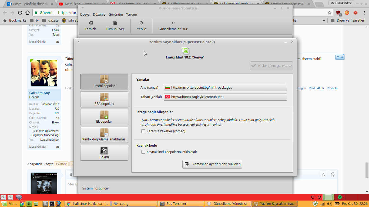The width and height of the screenshot is (369, 207).
Task: Open the Linux Mint Menu
Action: point(10,204)
